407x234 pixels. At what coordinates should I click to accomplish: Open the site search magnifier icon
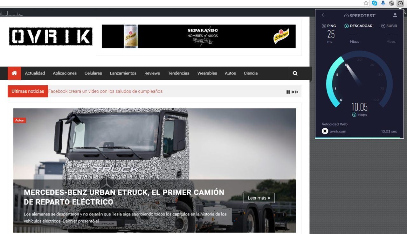point(295,73)
